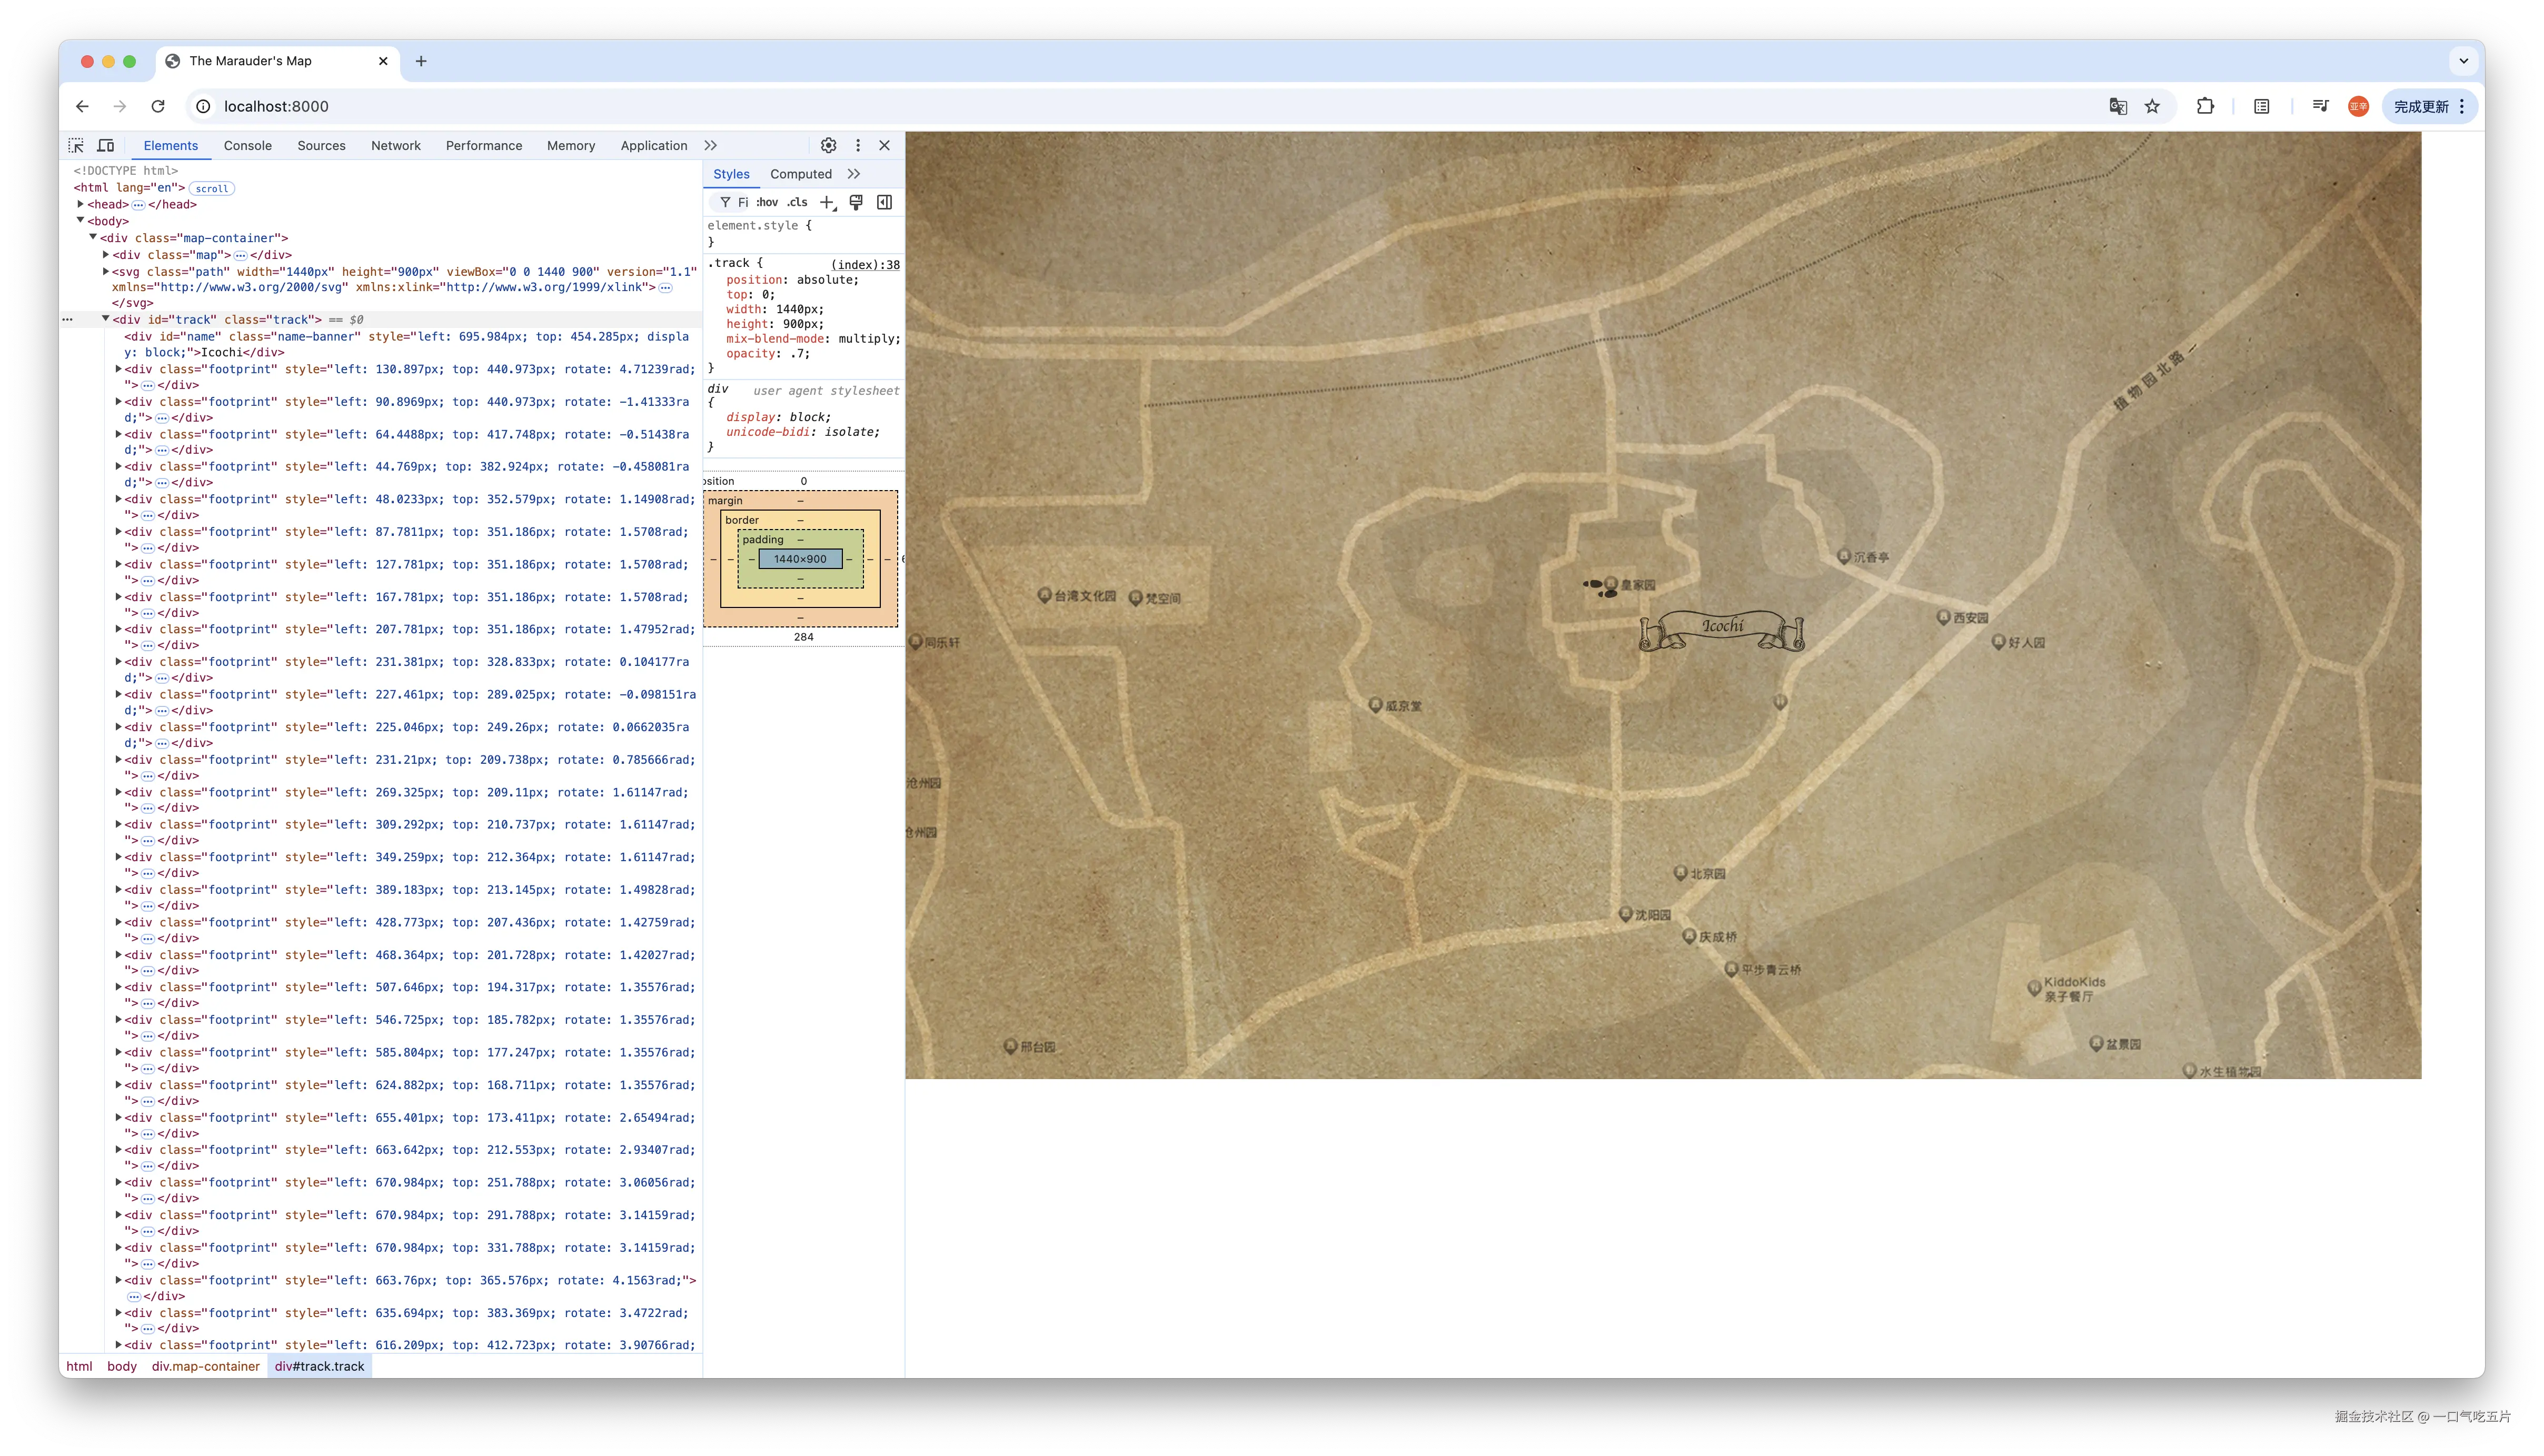This screenshot has width=2544, height=1456.
Task: Bookmark this page with the star icon
Action: tap(2152, 106)
